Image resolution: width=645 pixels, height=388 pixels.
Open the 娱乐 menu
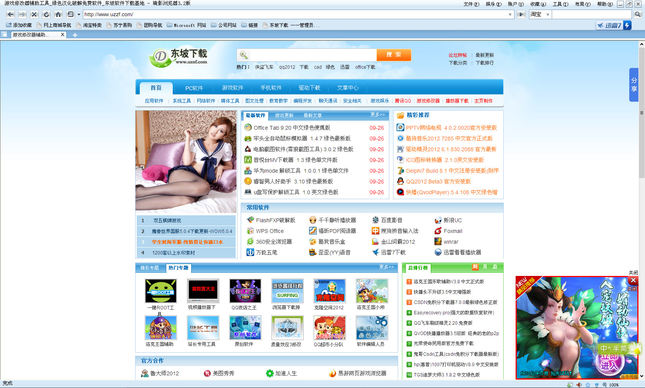click(x=494, y=4)
